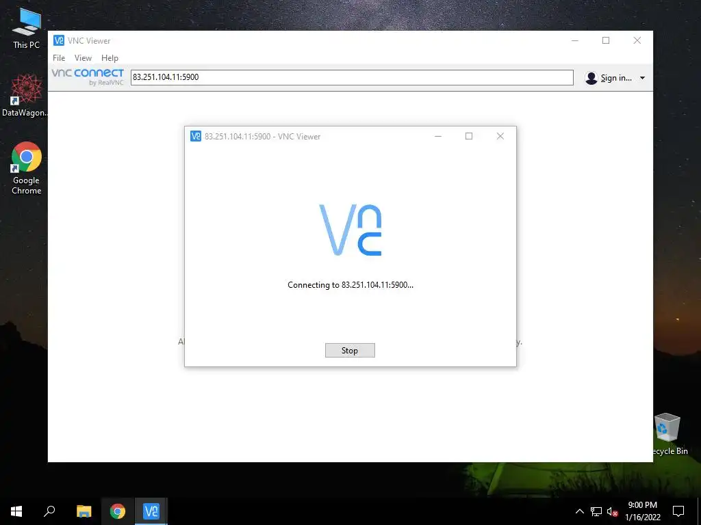Click connection dialog title bar VNC icon
Viewport: 701px width, 525px height.
point(195,136)
